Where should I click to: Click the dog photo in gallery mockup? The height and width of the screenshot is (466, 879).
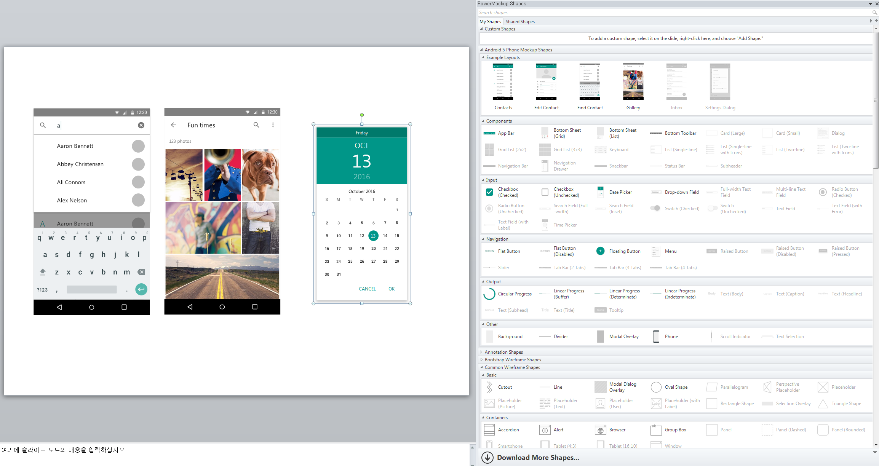261,175
